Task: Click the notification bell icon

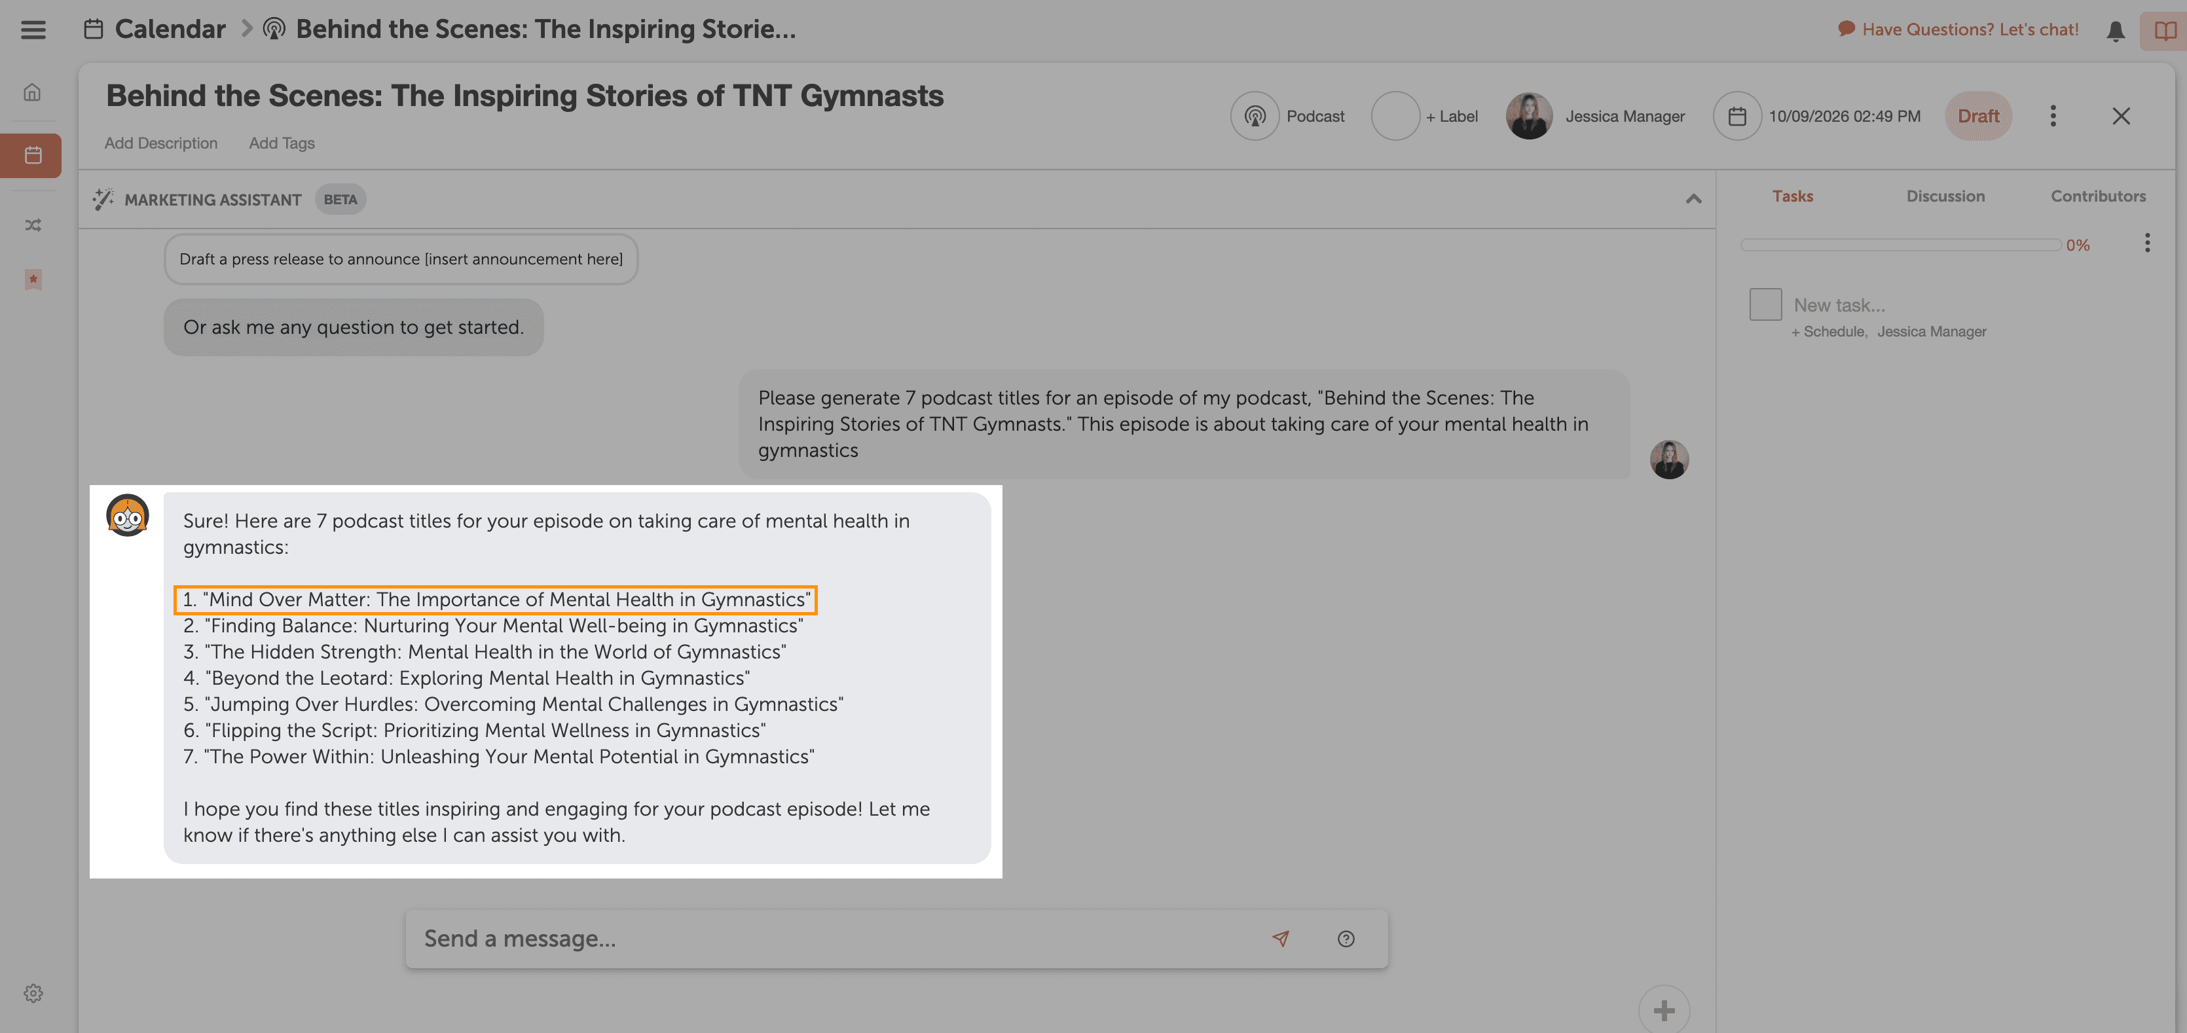Action: (x=2115, y=31)
